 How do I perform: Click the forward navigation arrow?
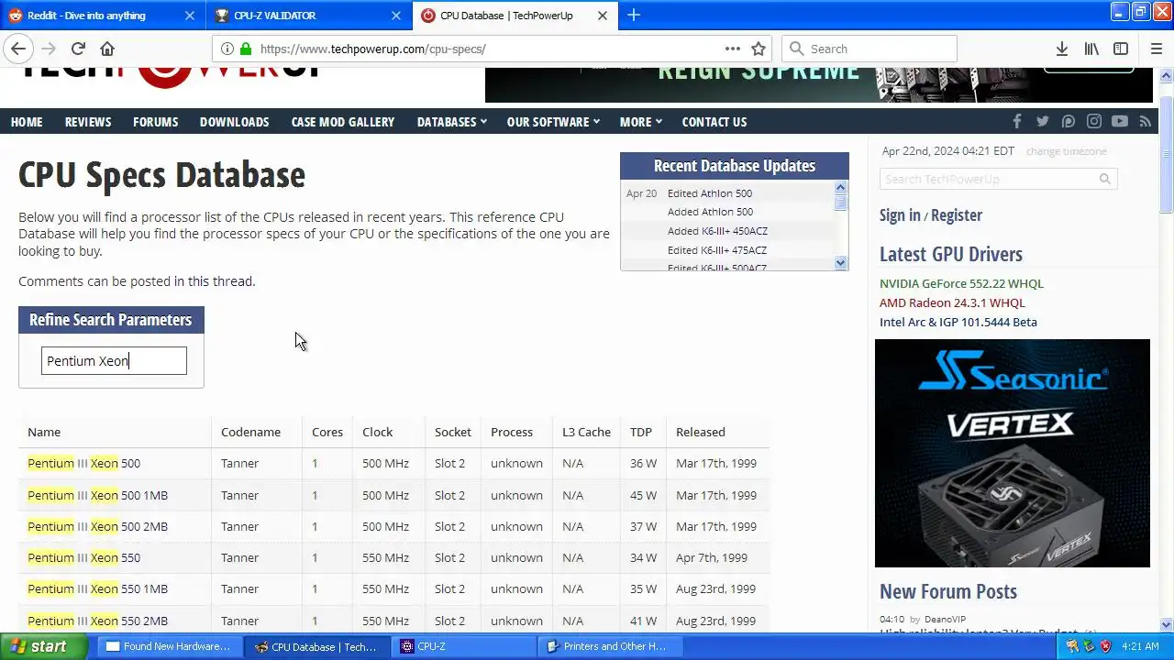click(x=49, y=49)
